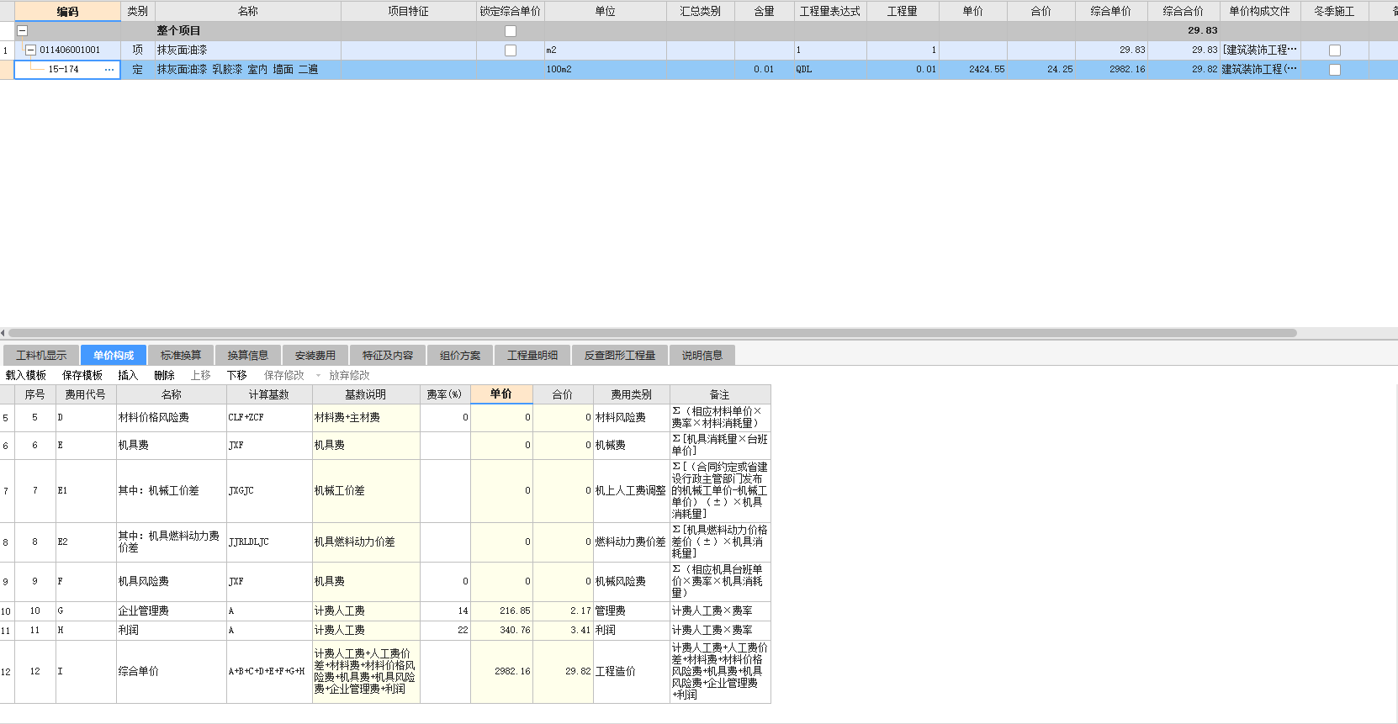Viewport: 1398px width, 724px height.
Task: Click the 插入 button
Action: (x=128, y=375)
